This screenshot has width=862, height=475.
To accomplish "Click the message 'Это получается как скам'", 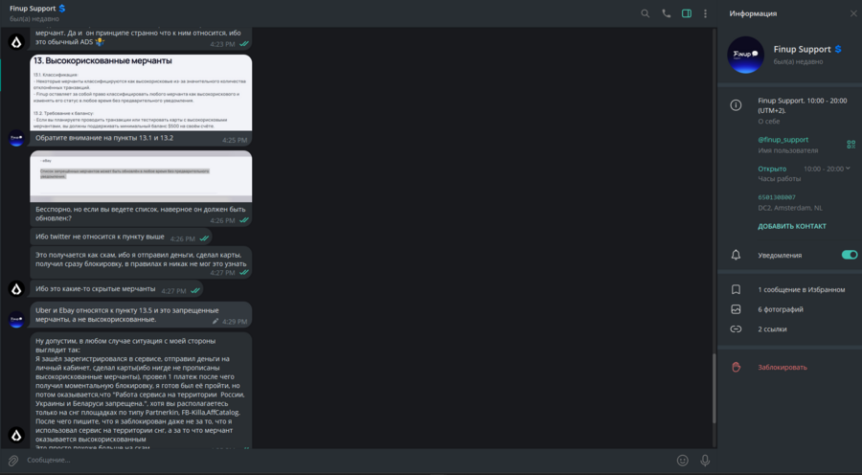I will pyautogui.click(x=141, y=261).
